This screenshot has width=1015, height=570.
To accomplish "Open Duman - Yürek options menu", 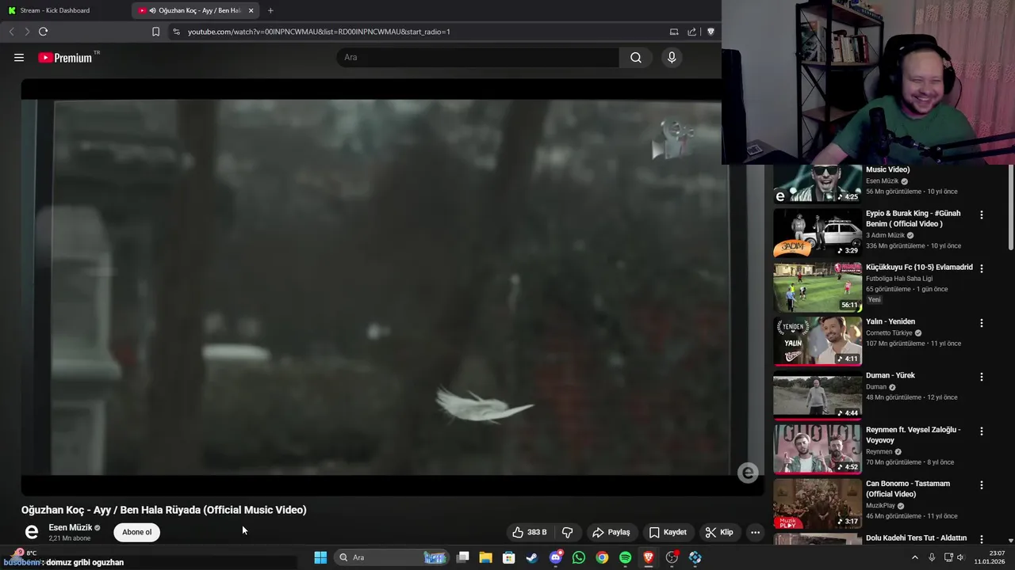I will point(982,377).
